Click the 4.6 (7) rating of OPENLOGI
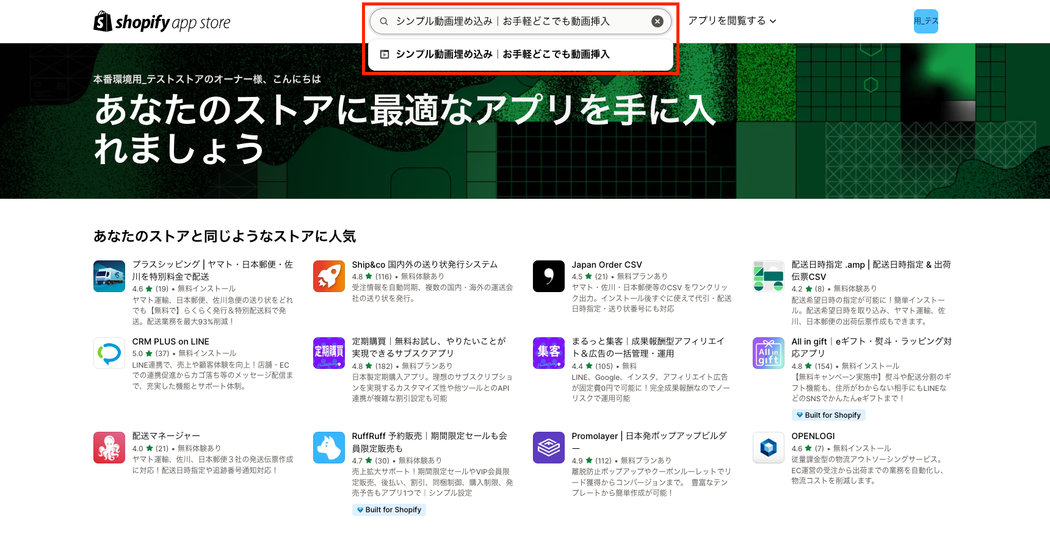 click(808, 449)
